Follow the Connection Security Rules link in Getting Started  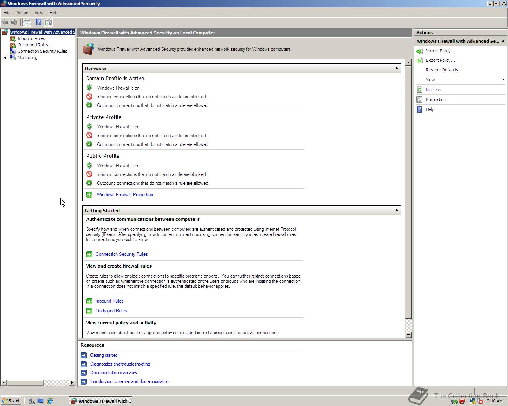pyautogui.click(x=121, y=254)
